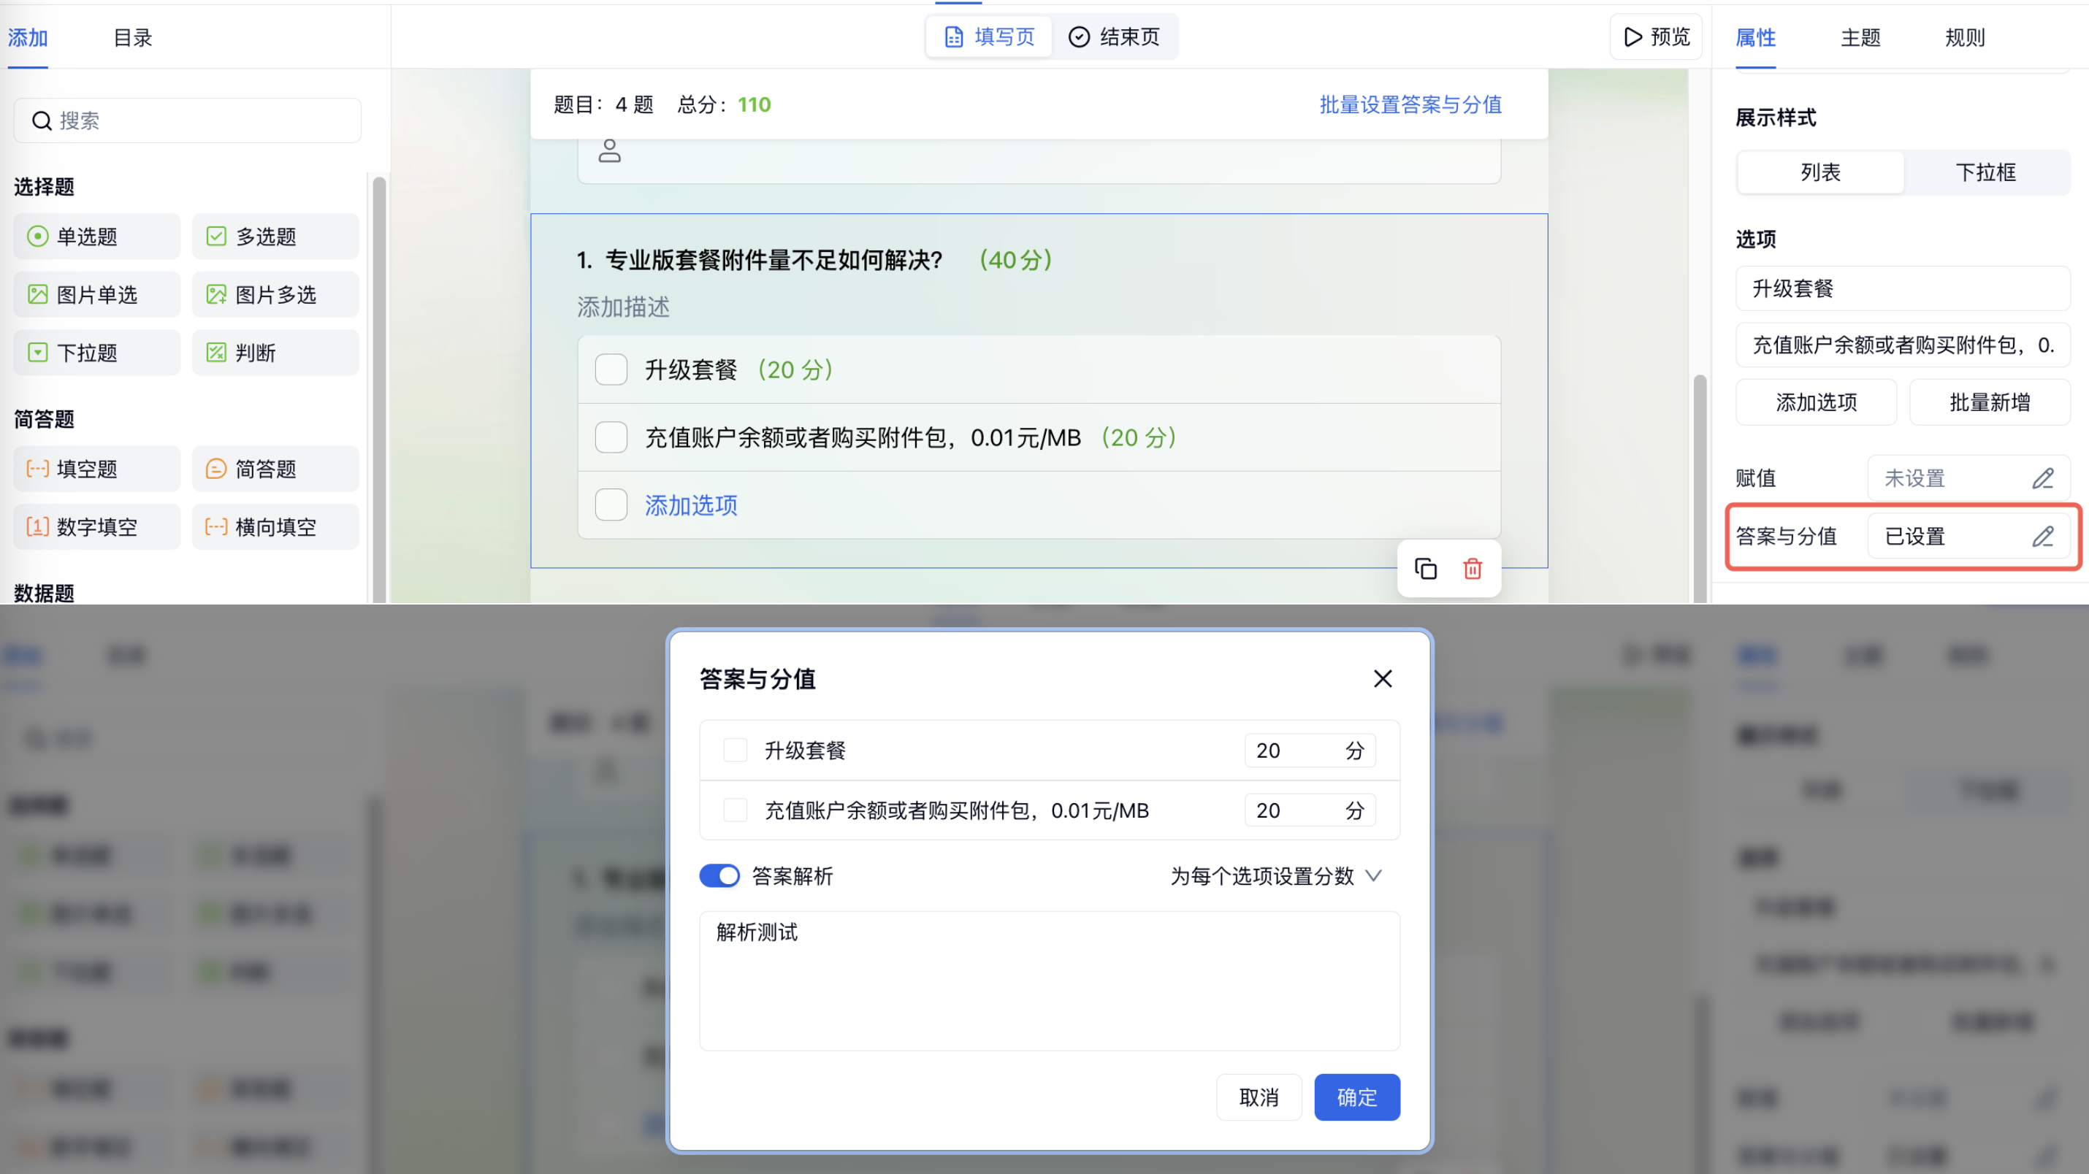Screen dimensions: 2089x1174
Task: Click the 搜索 search input field
Action: point(187,120)
